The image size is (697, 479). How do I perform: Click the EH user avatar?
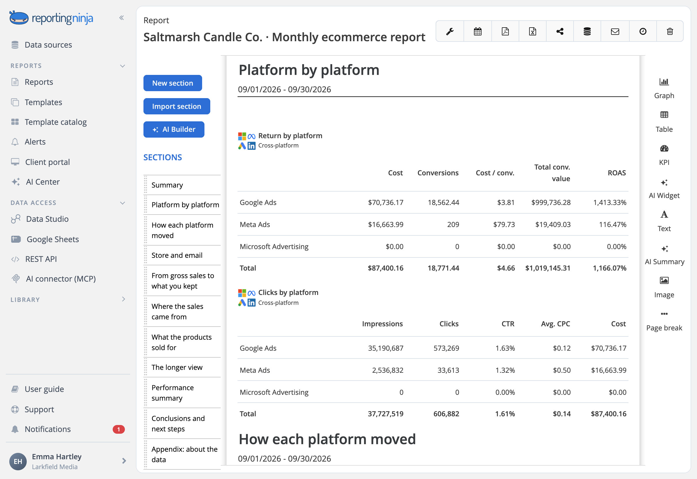(x=18, y=461)
